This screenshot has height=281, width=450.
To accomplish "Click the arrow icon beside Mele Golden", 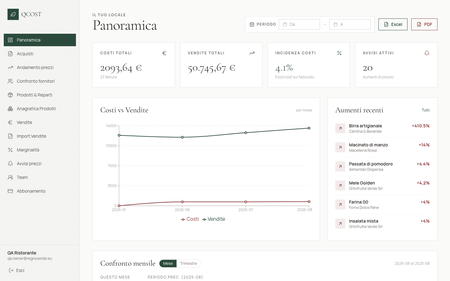I will pyautogui.click(x=340, y=185).
